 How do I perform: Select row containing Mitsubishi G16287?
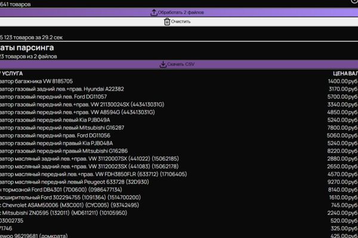pyautogui.click(x=179, y=128)
